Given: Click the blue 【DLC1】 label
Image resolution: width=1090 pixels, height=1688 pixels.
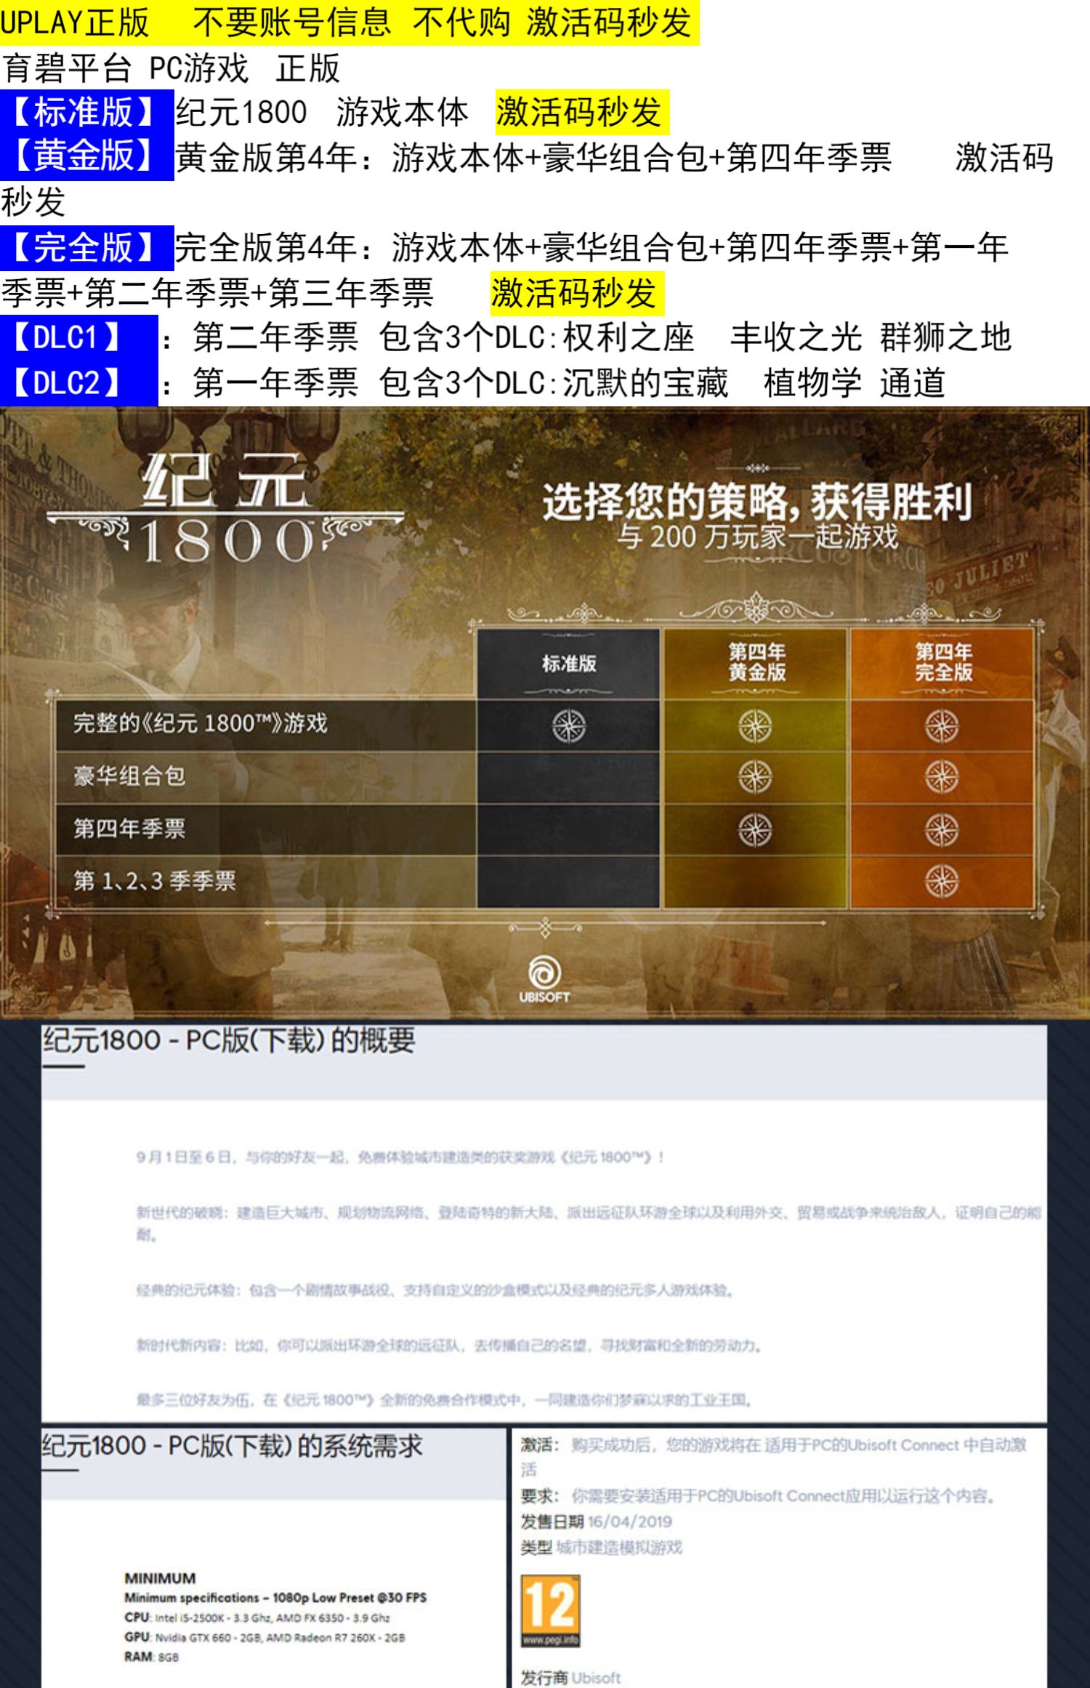Looking at the screenshot, I should pos(78,338).
